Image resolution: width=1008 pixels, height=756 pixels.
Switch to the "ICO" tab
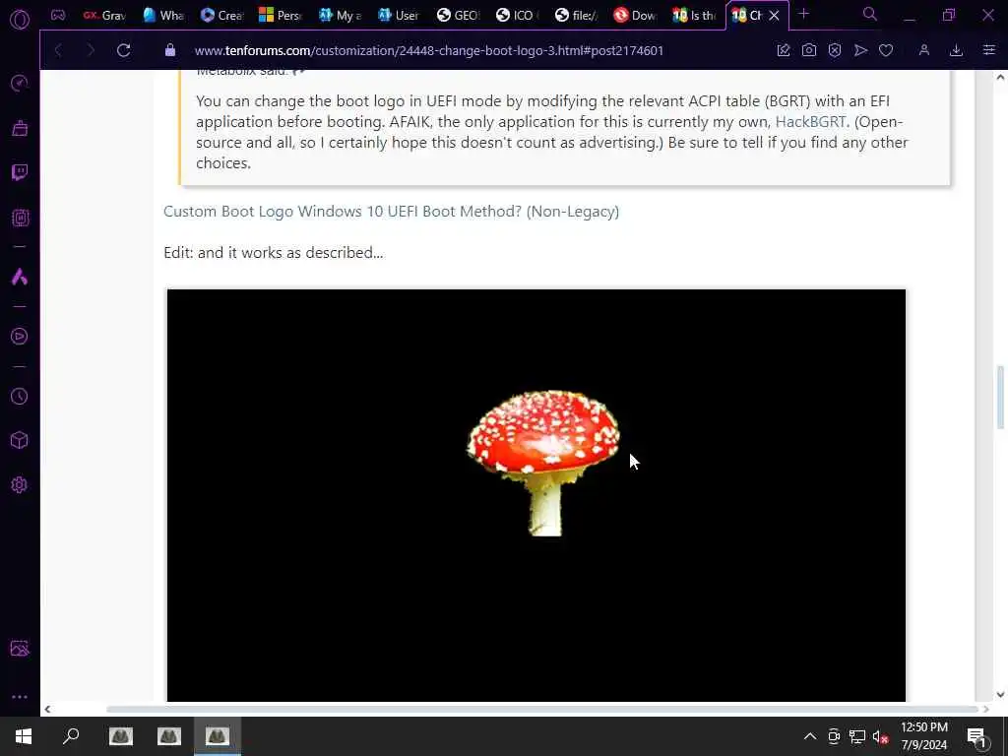point(517,16)
